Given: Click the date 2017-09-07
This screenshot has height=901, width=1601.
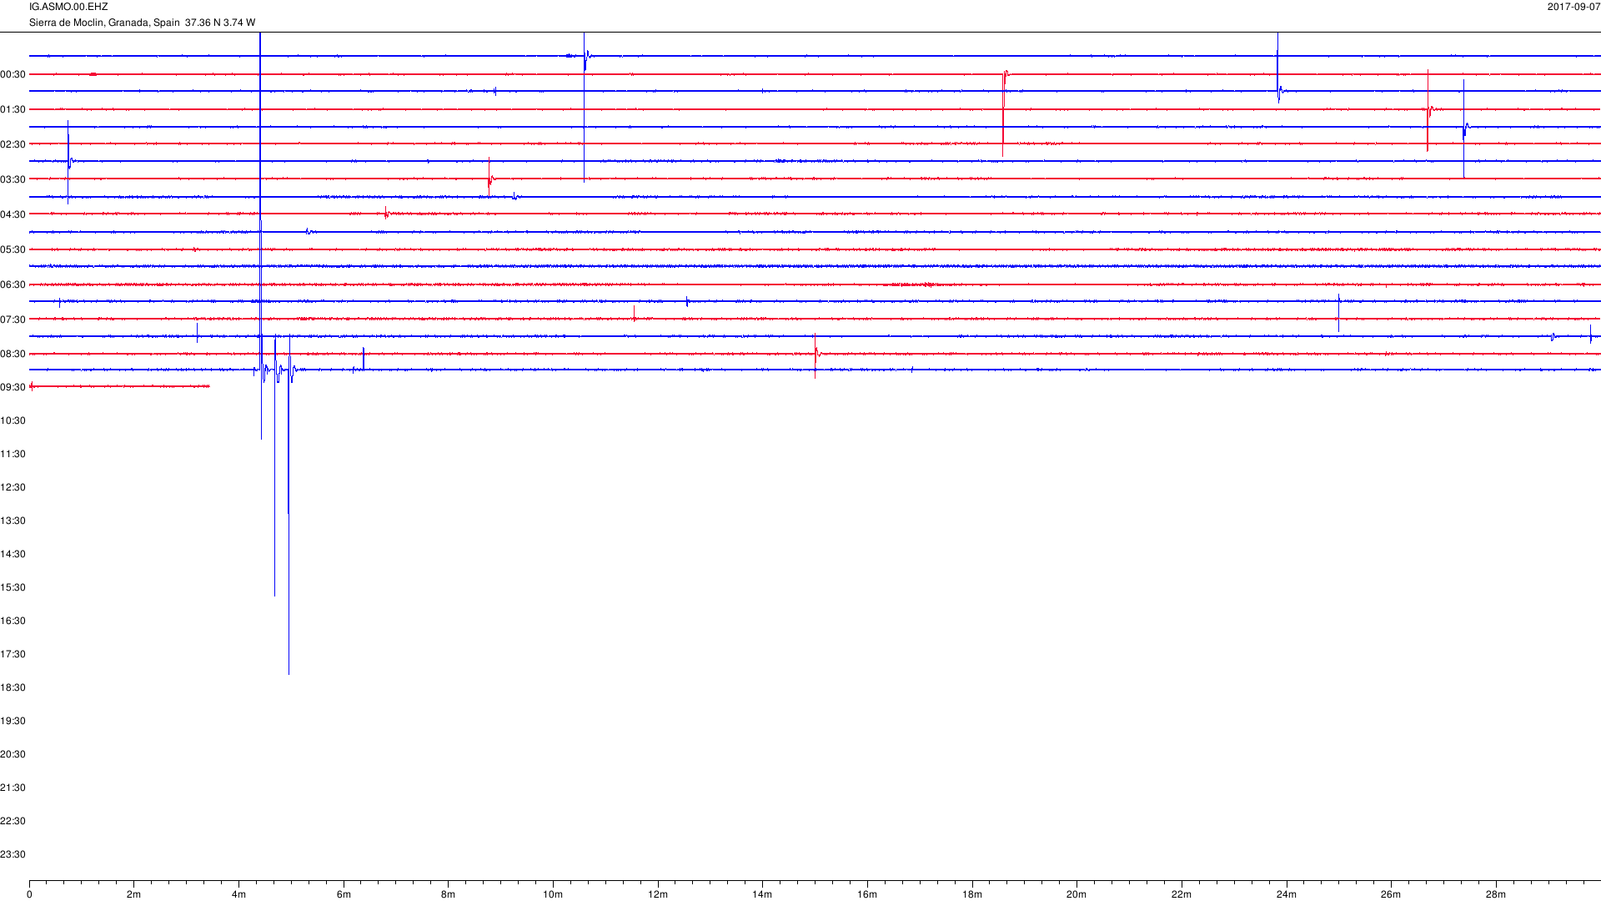Looking at the screenshot, I should pos(1573,7).
